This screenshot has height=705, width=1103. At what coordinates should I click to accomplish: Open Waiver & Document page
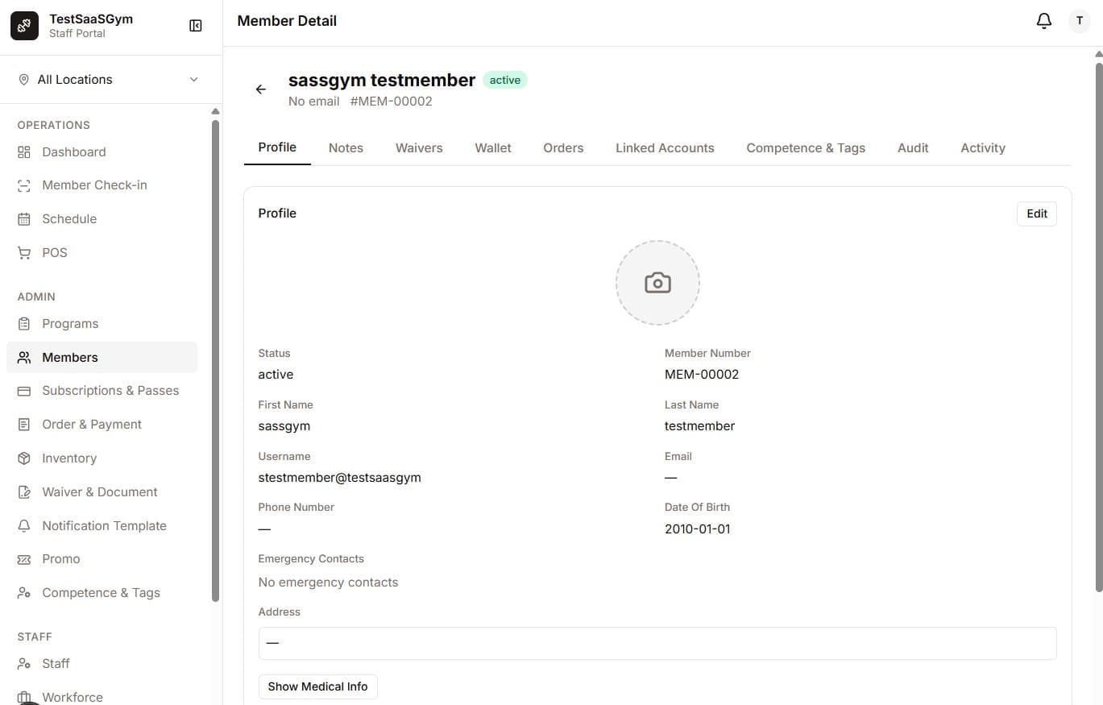tap(102, 492)
